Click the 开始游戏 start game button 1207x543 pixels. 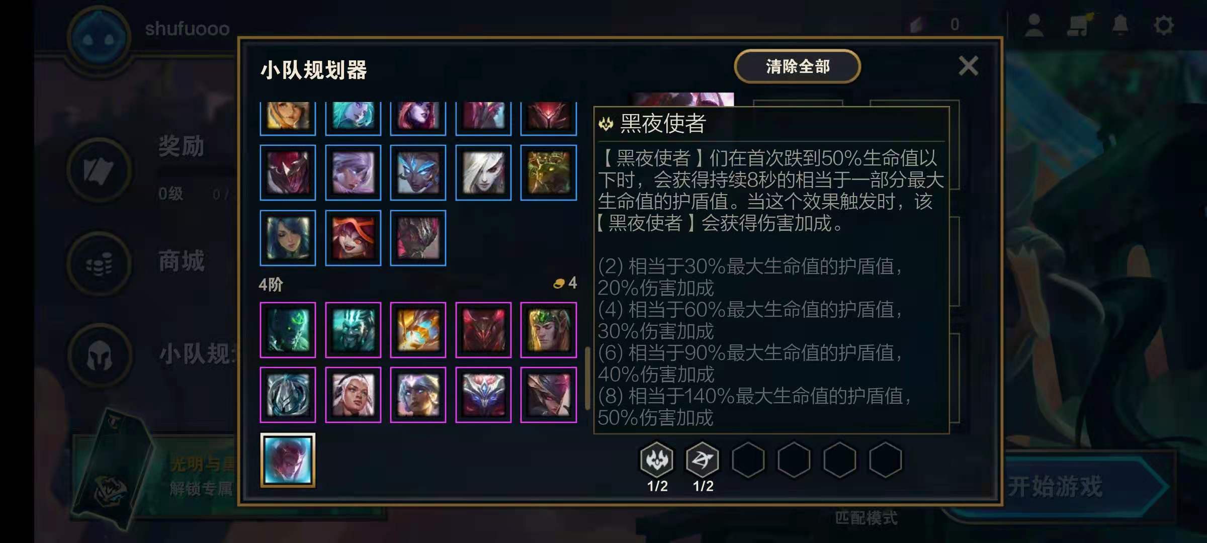tap(1081, 486)
